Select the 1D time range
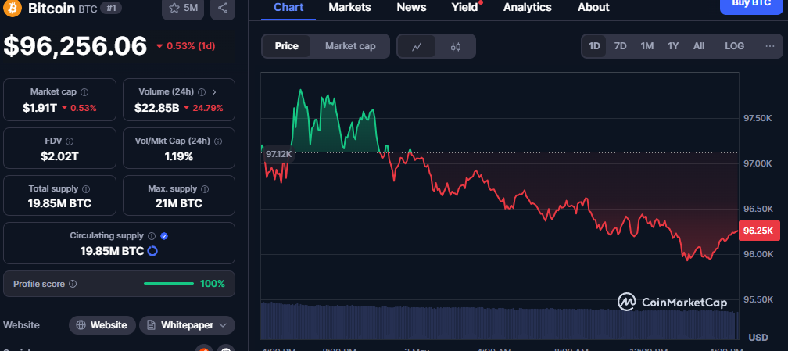This screenshot has height=351, width=788. (594, 46)
